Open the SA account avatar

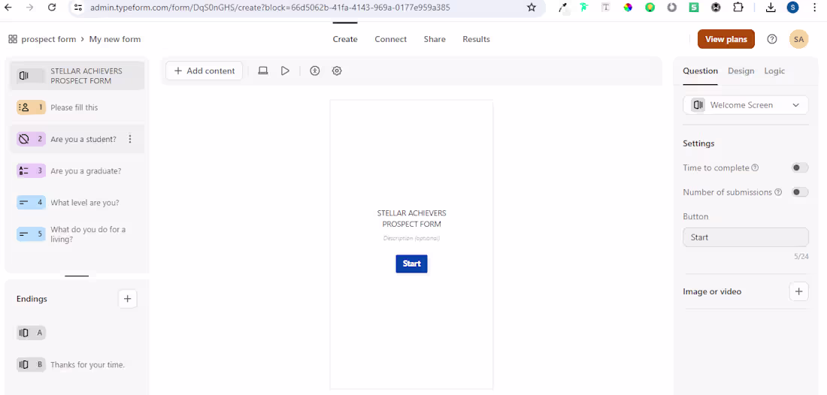click(x=798, y=39)
